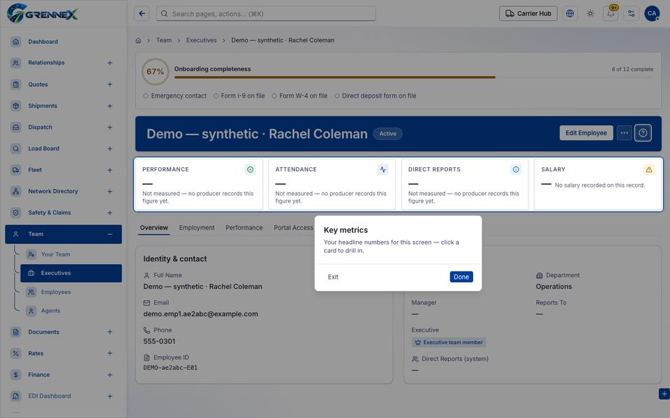The height and width of the screenshot is (418, 670).
Task: Exit the Key metrics tour
Action: 333,277
